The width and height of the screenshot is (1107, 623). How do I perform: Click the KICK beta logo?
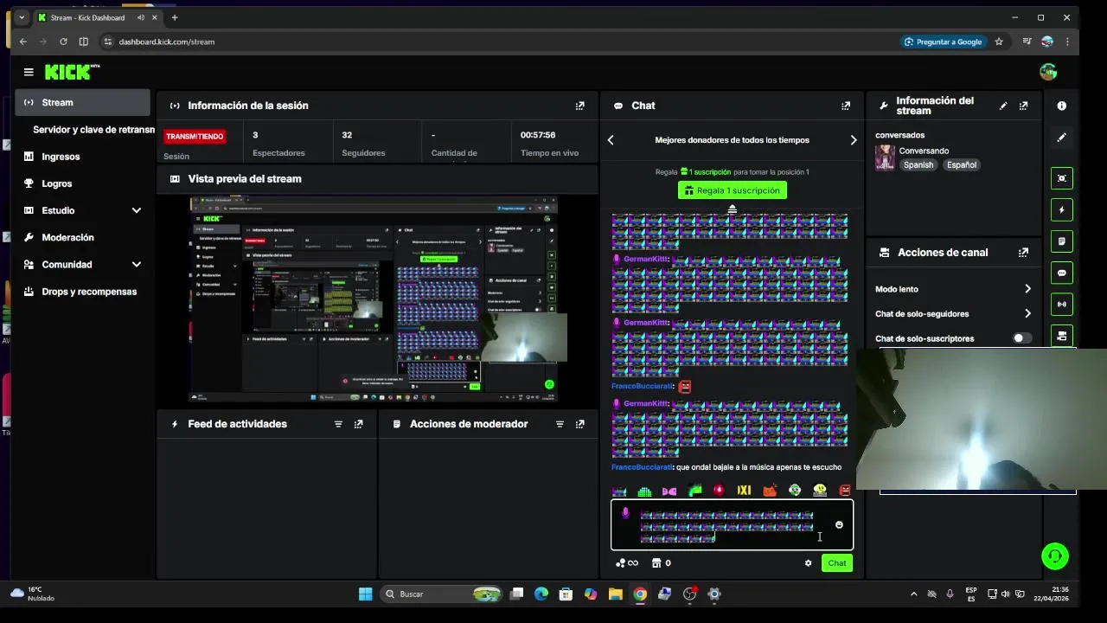(x=73, y=72)
